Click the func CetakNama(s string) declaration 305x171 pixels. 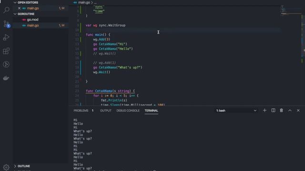tap(110, 91)
